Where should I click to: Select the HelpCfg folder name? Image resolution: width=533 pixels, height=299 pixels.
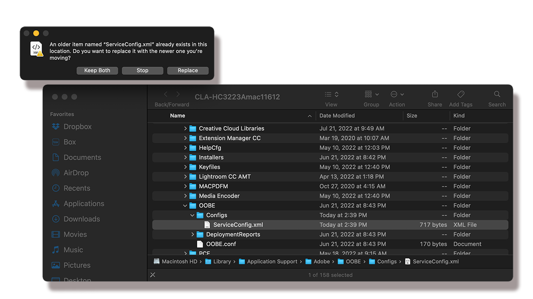[210, 148]
